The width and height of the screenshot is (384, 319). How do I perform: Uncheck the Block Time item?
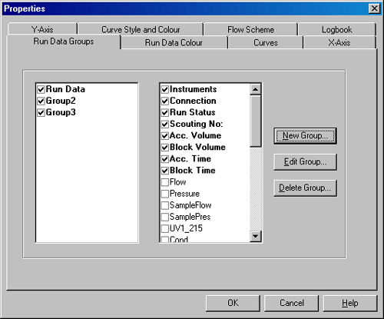tap(165, 171)
